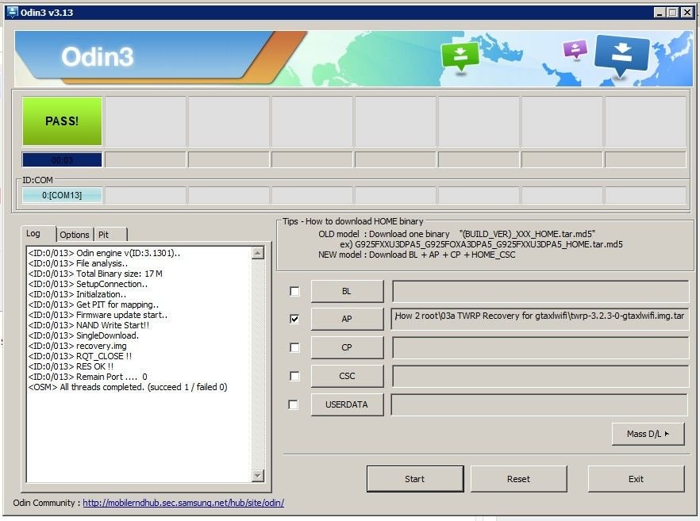The width and height of the screenshot is (700, 521).
Task: Click the log line 'File analysis..'
Action: [x=78, y=263]
